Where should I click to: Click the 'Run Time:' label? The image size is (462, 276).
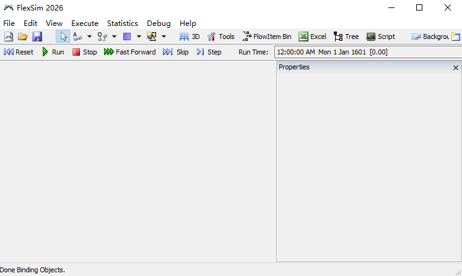click(x=253, y=52)
